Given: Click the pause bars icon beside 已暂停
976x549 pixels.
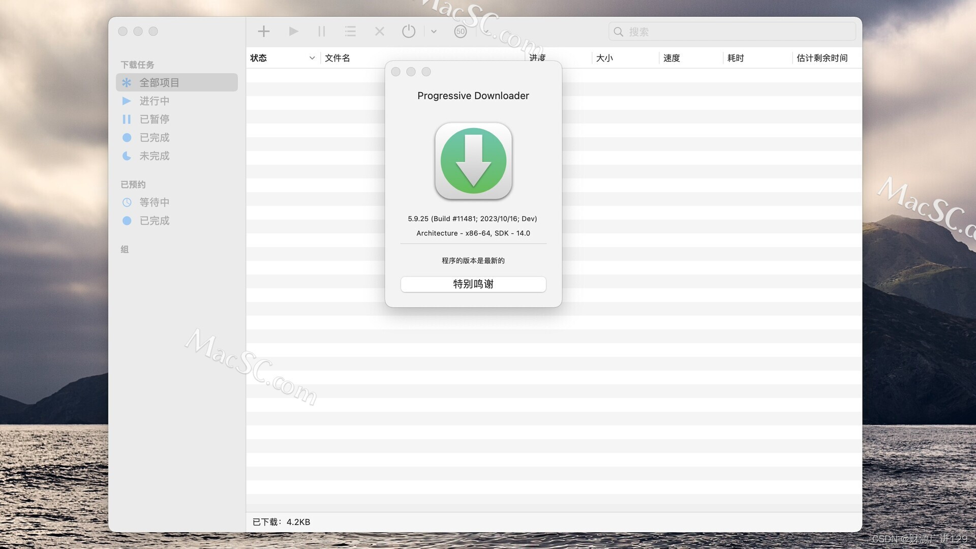Looking at the screenshot, I should tap(127, 119).
